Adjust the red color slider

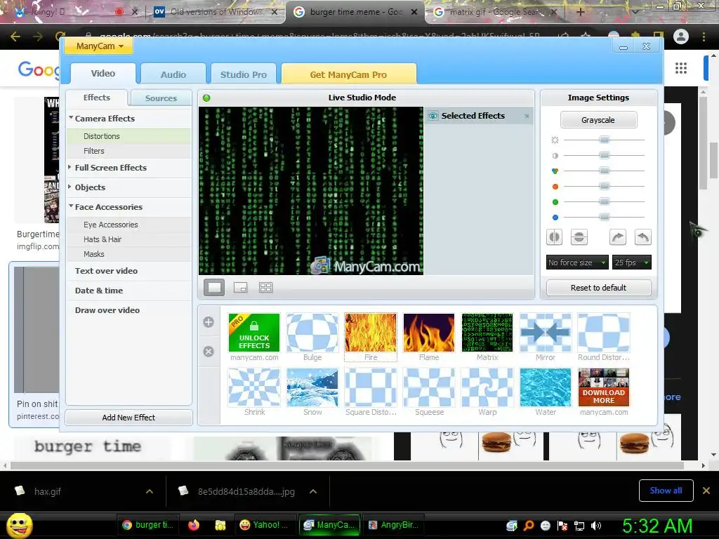(605, 186)
